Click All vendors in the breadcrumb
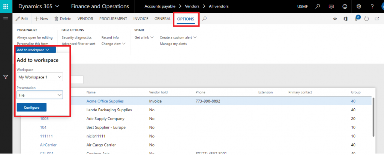 pyautogui.click(x=219, y=6)
